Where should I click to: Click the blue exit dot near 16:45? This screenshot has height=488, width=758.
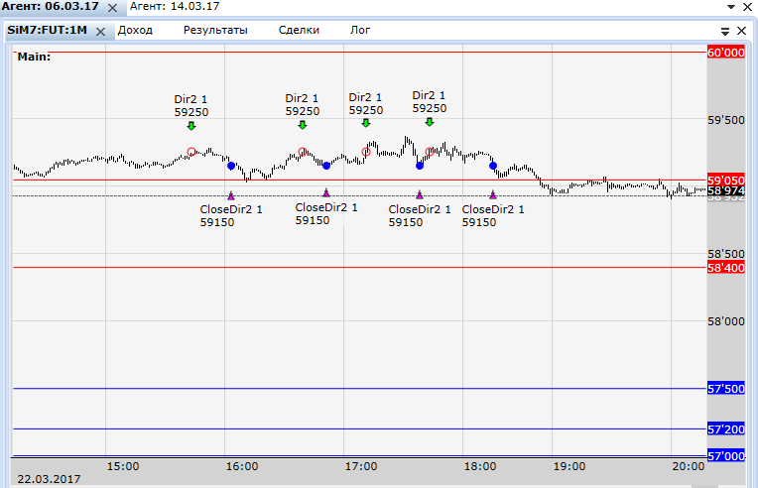pyautogui.click(x=326, y=166)
